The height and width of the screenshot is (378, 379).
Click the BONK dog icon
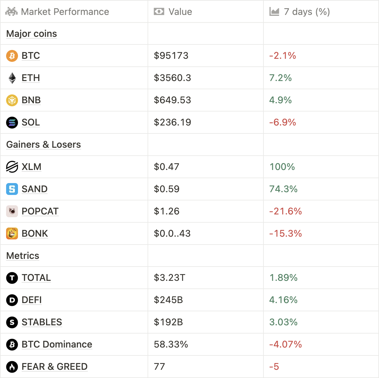pyautogui.click(x=12, y=234)
